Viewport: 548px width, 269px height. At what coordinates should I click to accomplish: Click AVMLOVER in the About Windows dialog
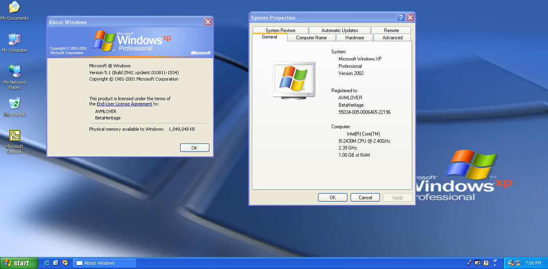coord(106,111)
